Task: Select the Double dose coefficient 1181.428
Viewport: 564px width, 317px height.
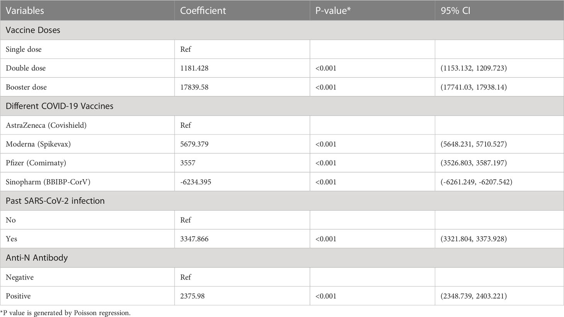Action: point(194,68)
